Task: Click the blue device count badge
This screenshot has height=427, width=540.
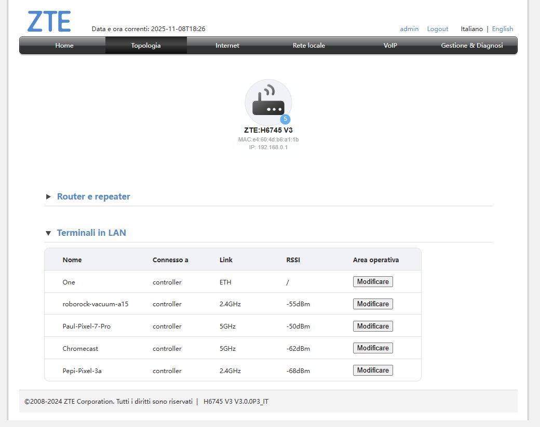Action: pos(285,119)
